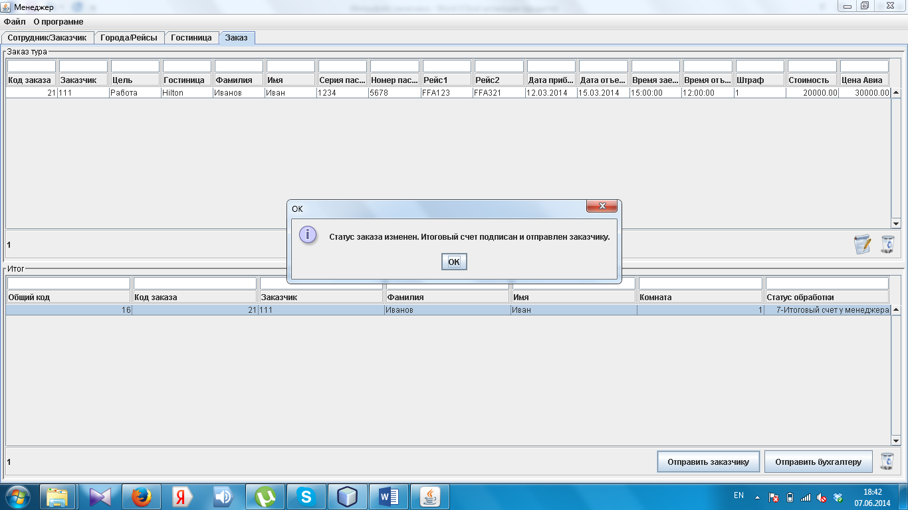Focus the filter field above Штраф column
Screen dimensions: 908x510
[760, 66]
